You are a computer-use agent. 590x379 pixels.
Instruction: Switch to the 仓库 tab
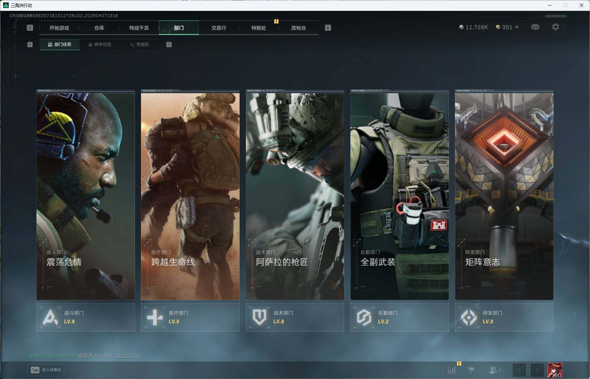click(x=99, y=28)
